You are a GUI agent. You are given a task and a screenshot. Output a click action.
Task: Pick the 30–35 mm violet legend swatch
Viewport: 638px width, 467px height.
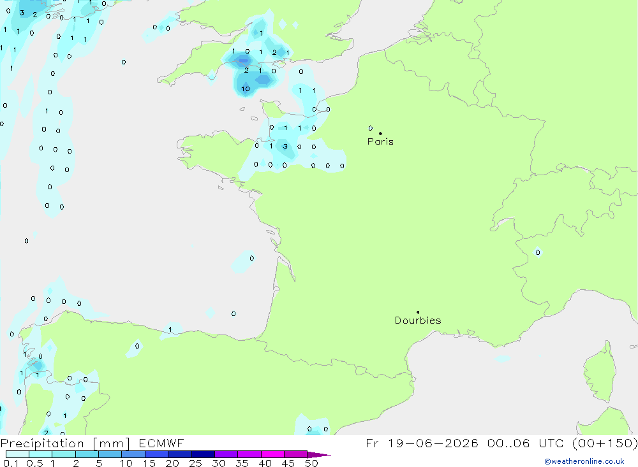pyautogui.click(x=226, y=454)
